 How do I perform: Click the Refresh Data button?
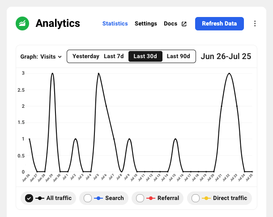219,24
